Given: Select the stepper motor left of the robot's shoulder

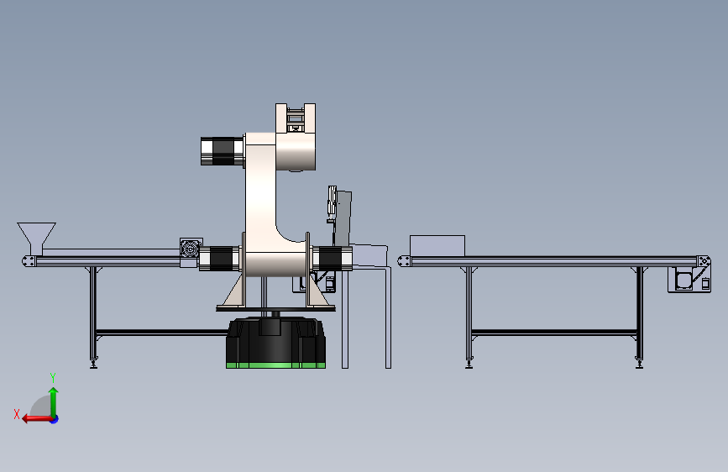Looking at the screenshot, I should coord(220,259).
